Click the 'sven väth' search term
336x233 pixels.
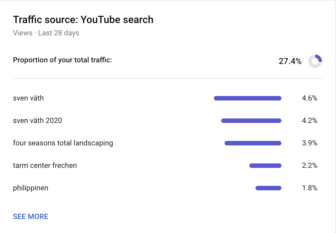tap(28, 98)
